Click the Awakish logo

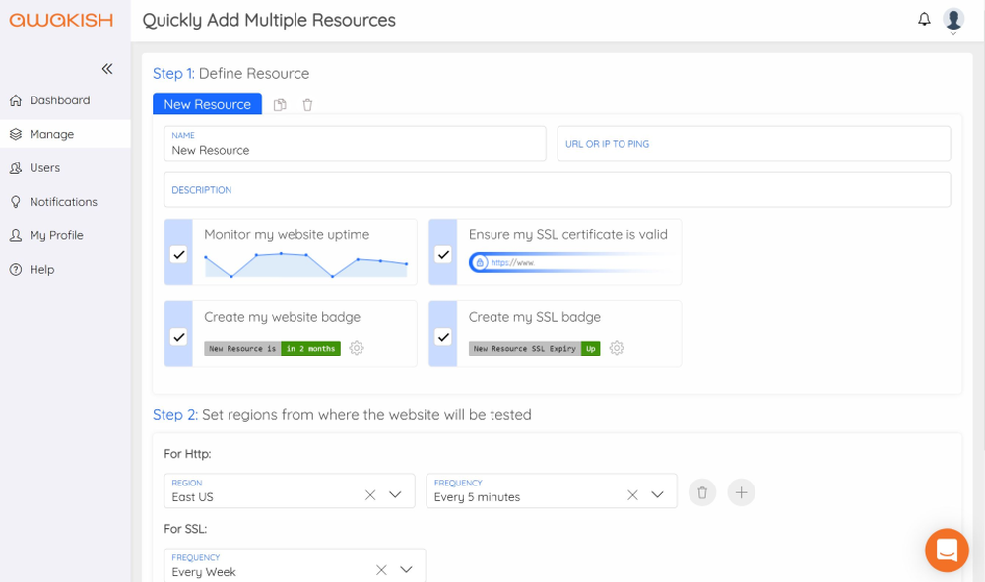point(61,20)
